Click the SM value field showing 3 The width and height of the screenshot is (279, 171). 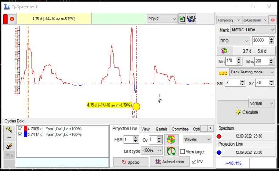232,83
